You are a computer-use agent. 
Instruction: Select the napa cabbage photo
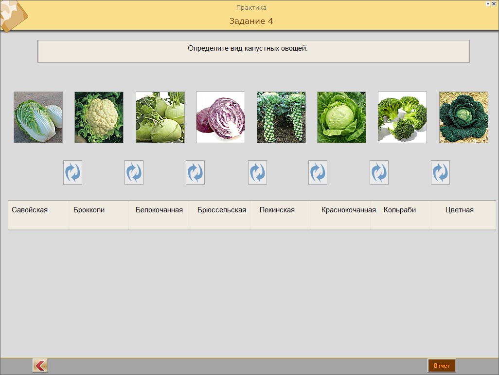coord(38,117)
